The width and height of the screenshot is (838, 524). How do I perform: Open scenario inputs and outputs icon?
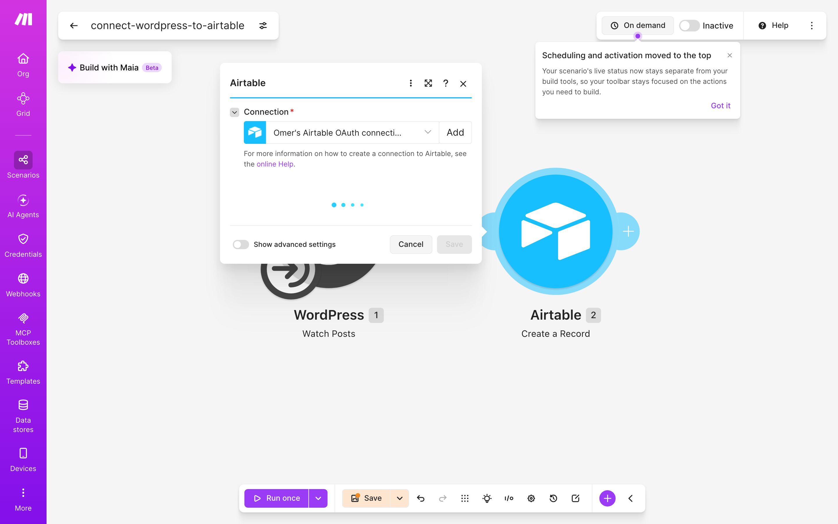(x=509, y=498)
